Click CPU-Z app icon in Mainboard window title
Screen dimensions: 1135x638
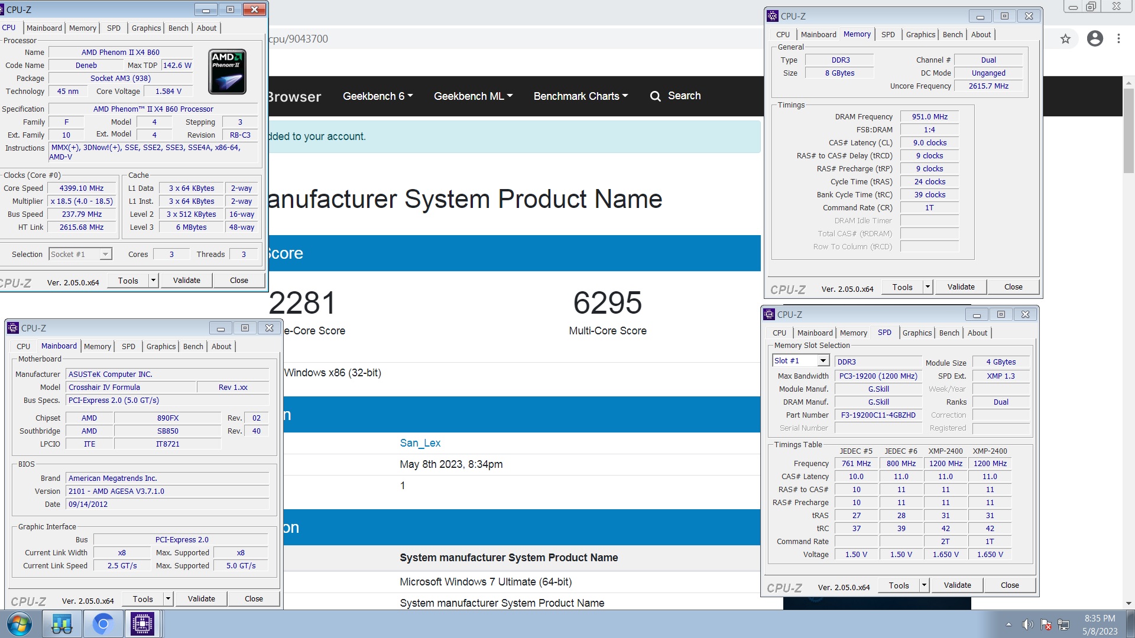pyautogui.click(x=13, y=328)
